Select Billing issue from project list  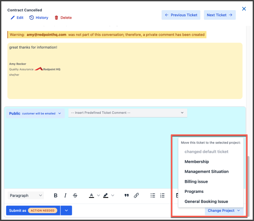tap(196, 182)
